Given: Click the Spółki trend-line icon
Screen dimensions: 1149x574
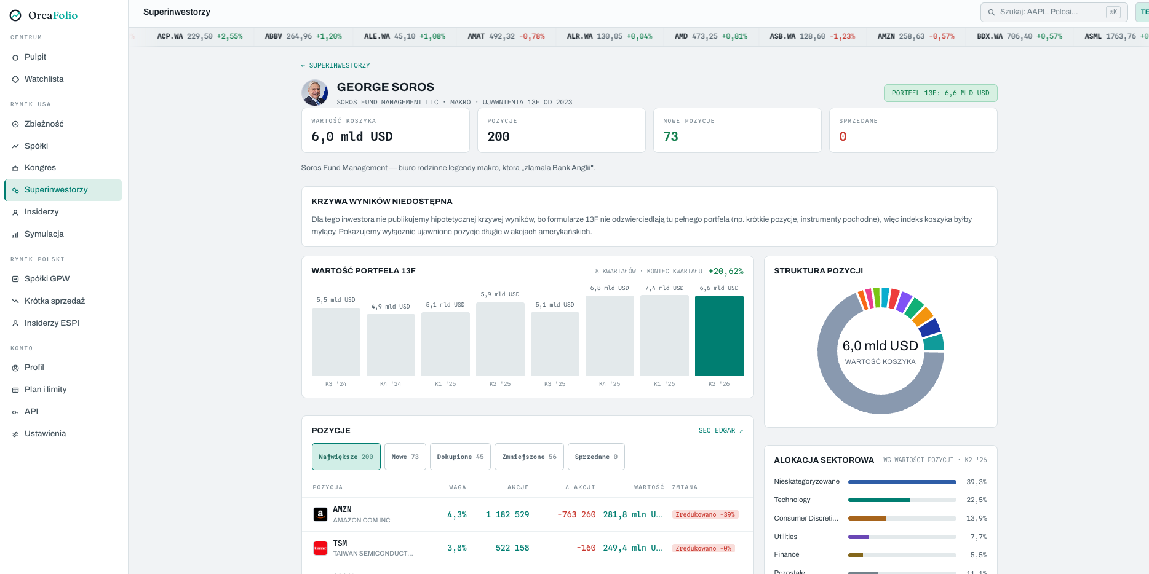Looking at the screenshot, I should click(15, 146).
